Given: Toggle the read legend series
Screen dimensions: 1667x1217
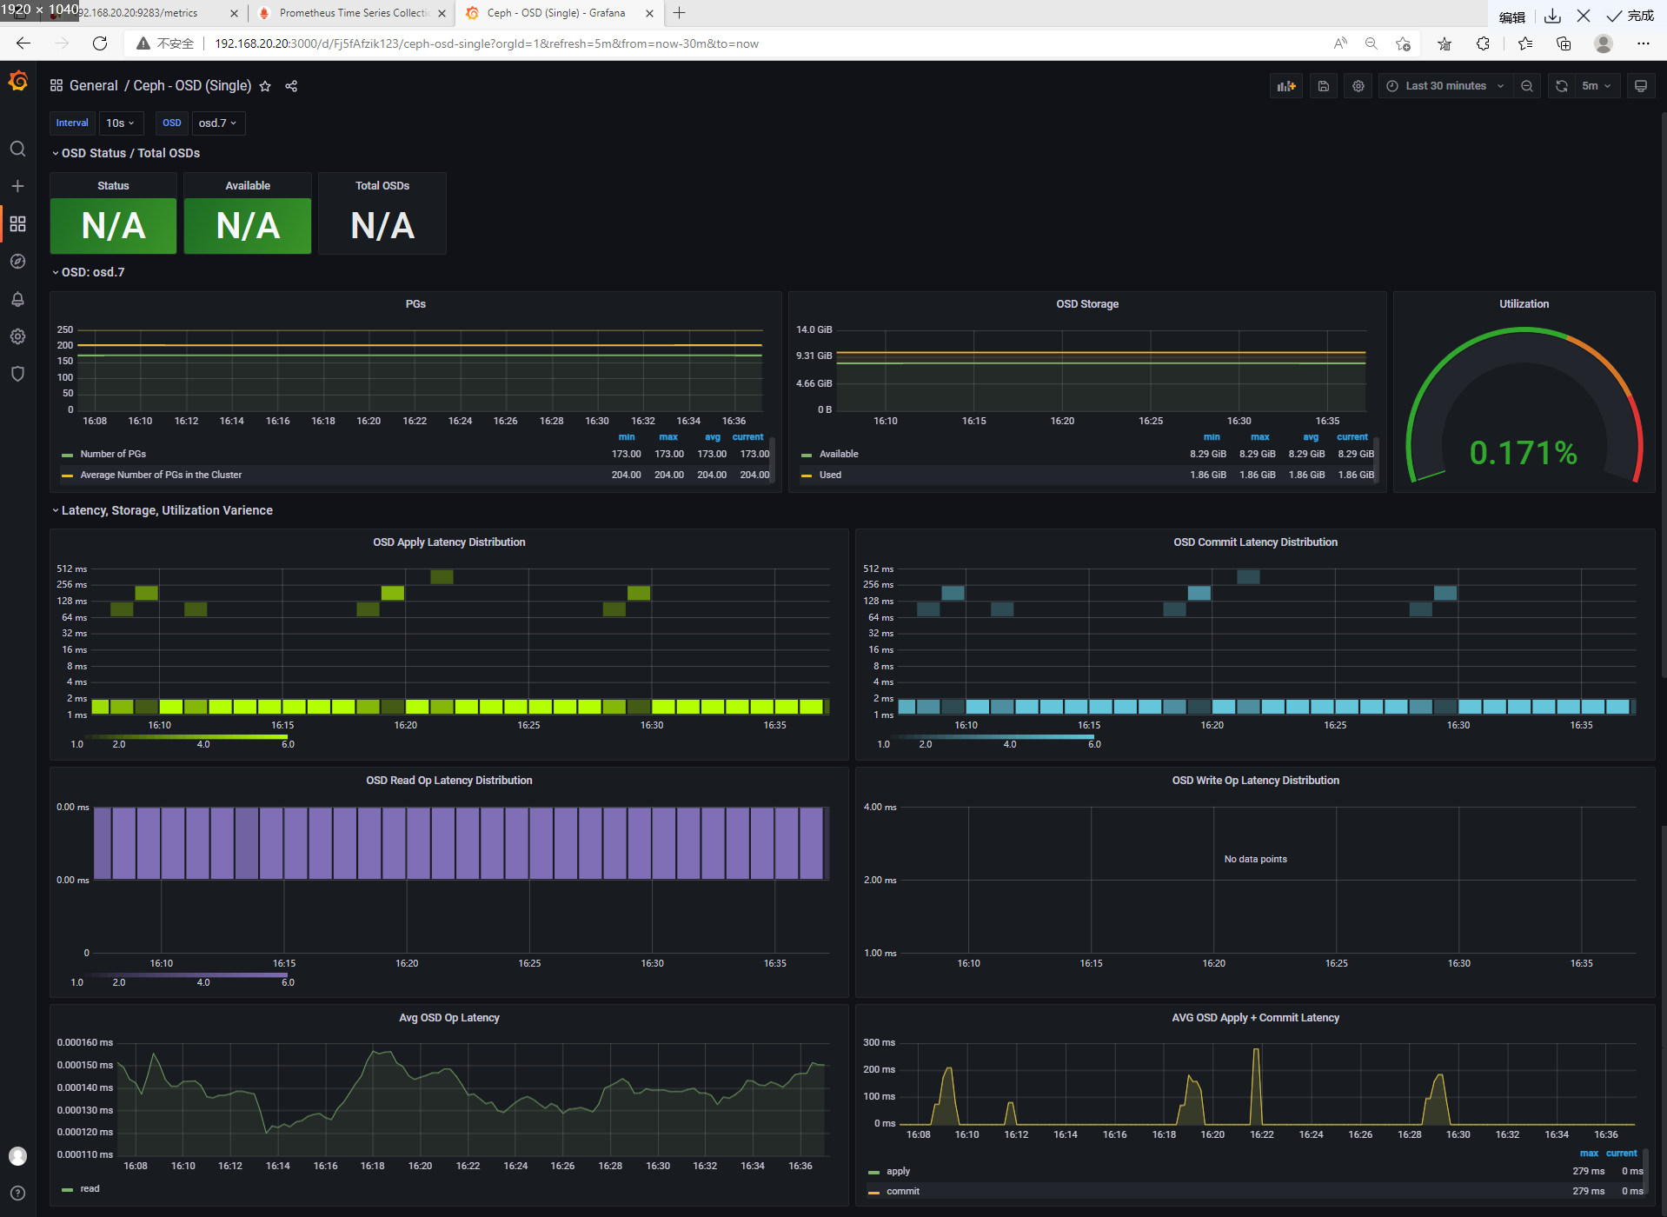Looking at the screenshot, I should coord(90,1188).
